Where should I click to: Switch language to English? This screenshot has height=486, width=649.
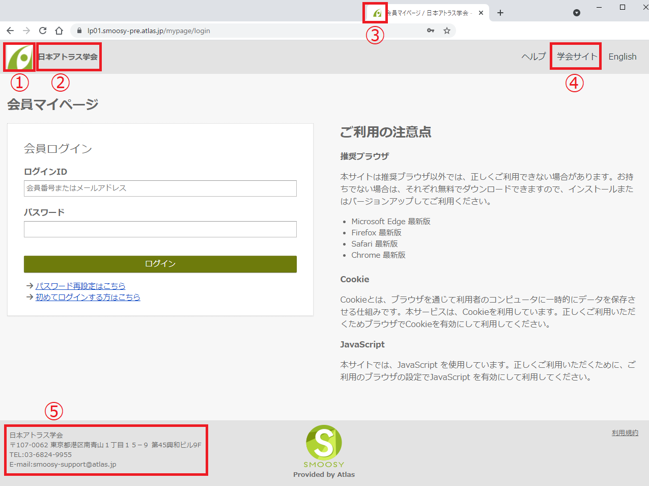click(x=623, y=57)
